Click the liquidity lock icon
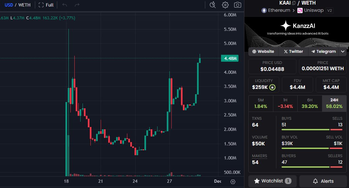This screenshot has height=188, width=349. [272, 87]
